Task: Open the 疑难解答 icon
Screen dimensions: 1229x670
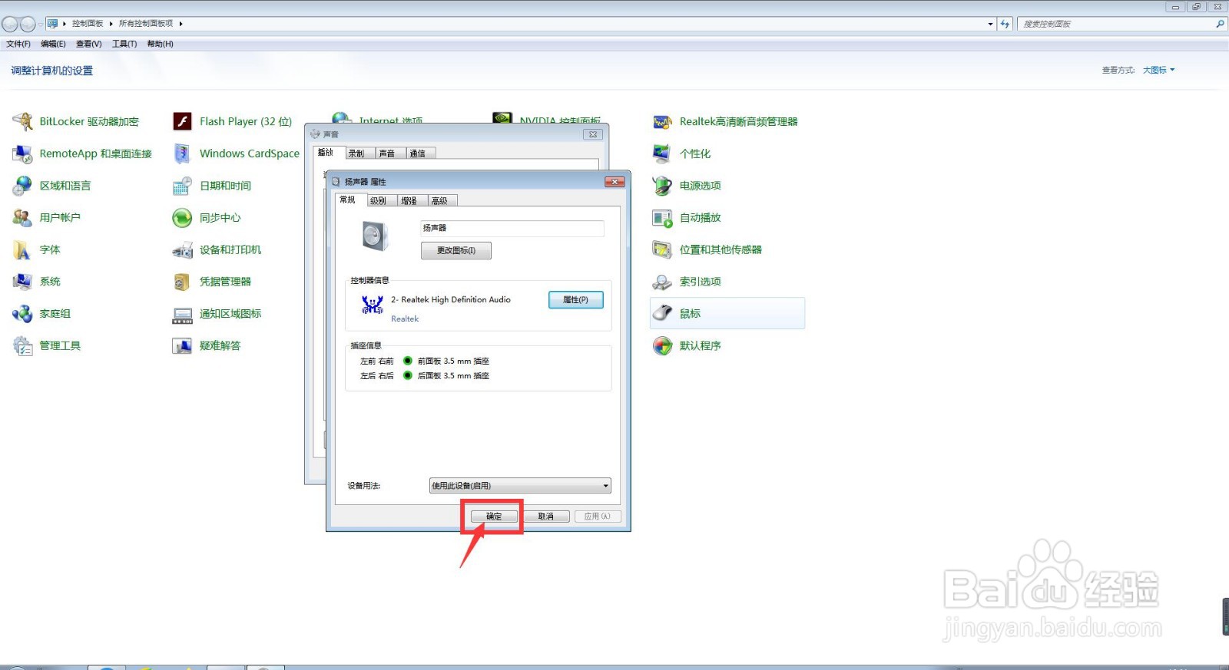Action: pos(183,346)
